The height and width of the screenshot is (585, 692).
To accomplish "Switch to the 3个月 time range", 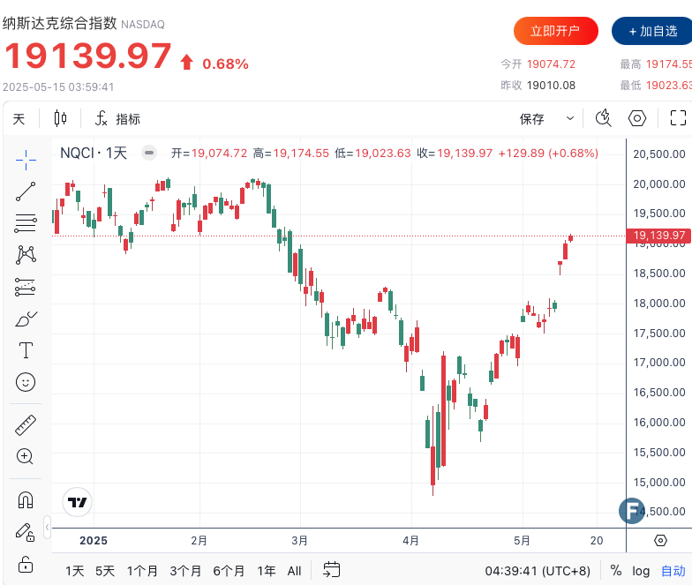I will tap(185, 571).
